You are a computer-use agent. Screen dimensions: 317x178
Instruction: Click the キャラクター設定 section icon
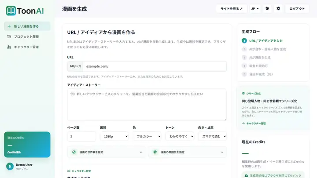coord(69,171)
